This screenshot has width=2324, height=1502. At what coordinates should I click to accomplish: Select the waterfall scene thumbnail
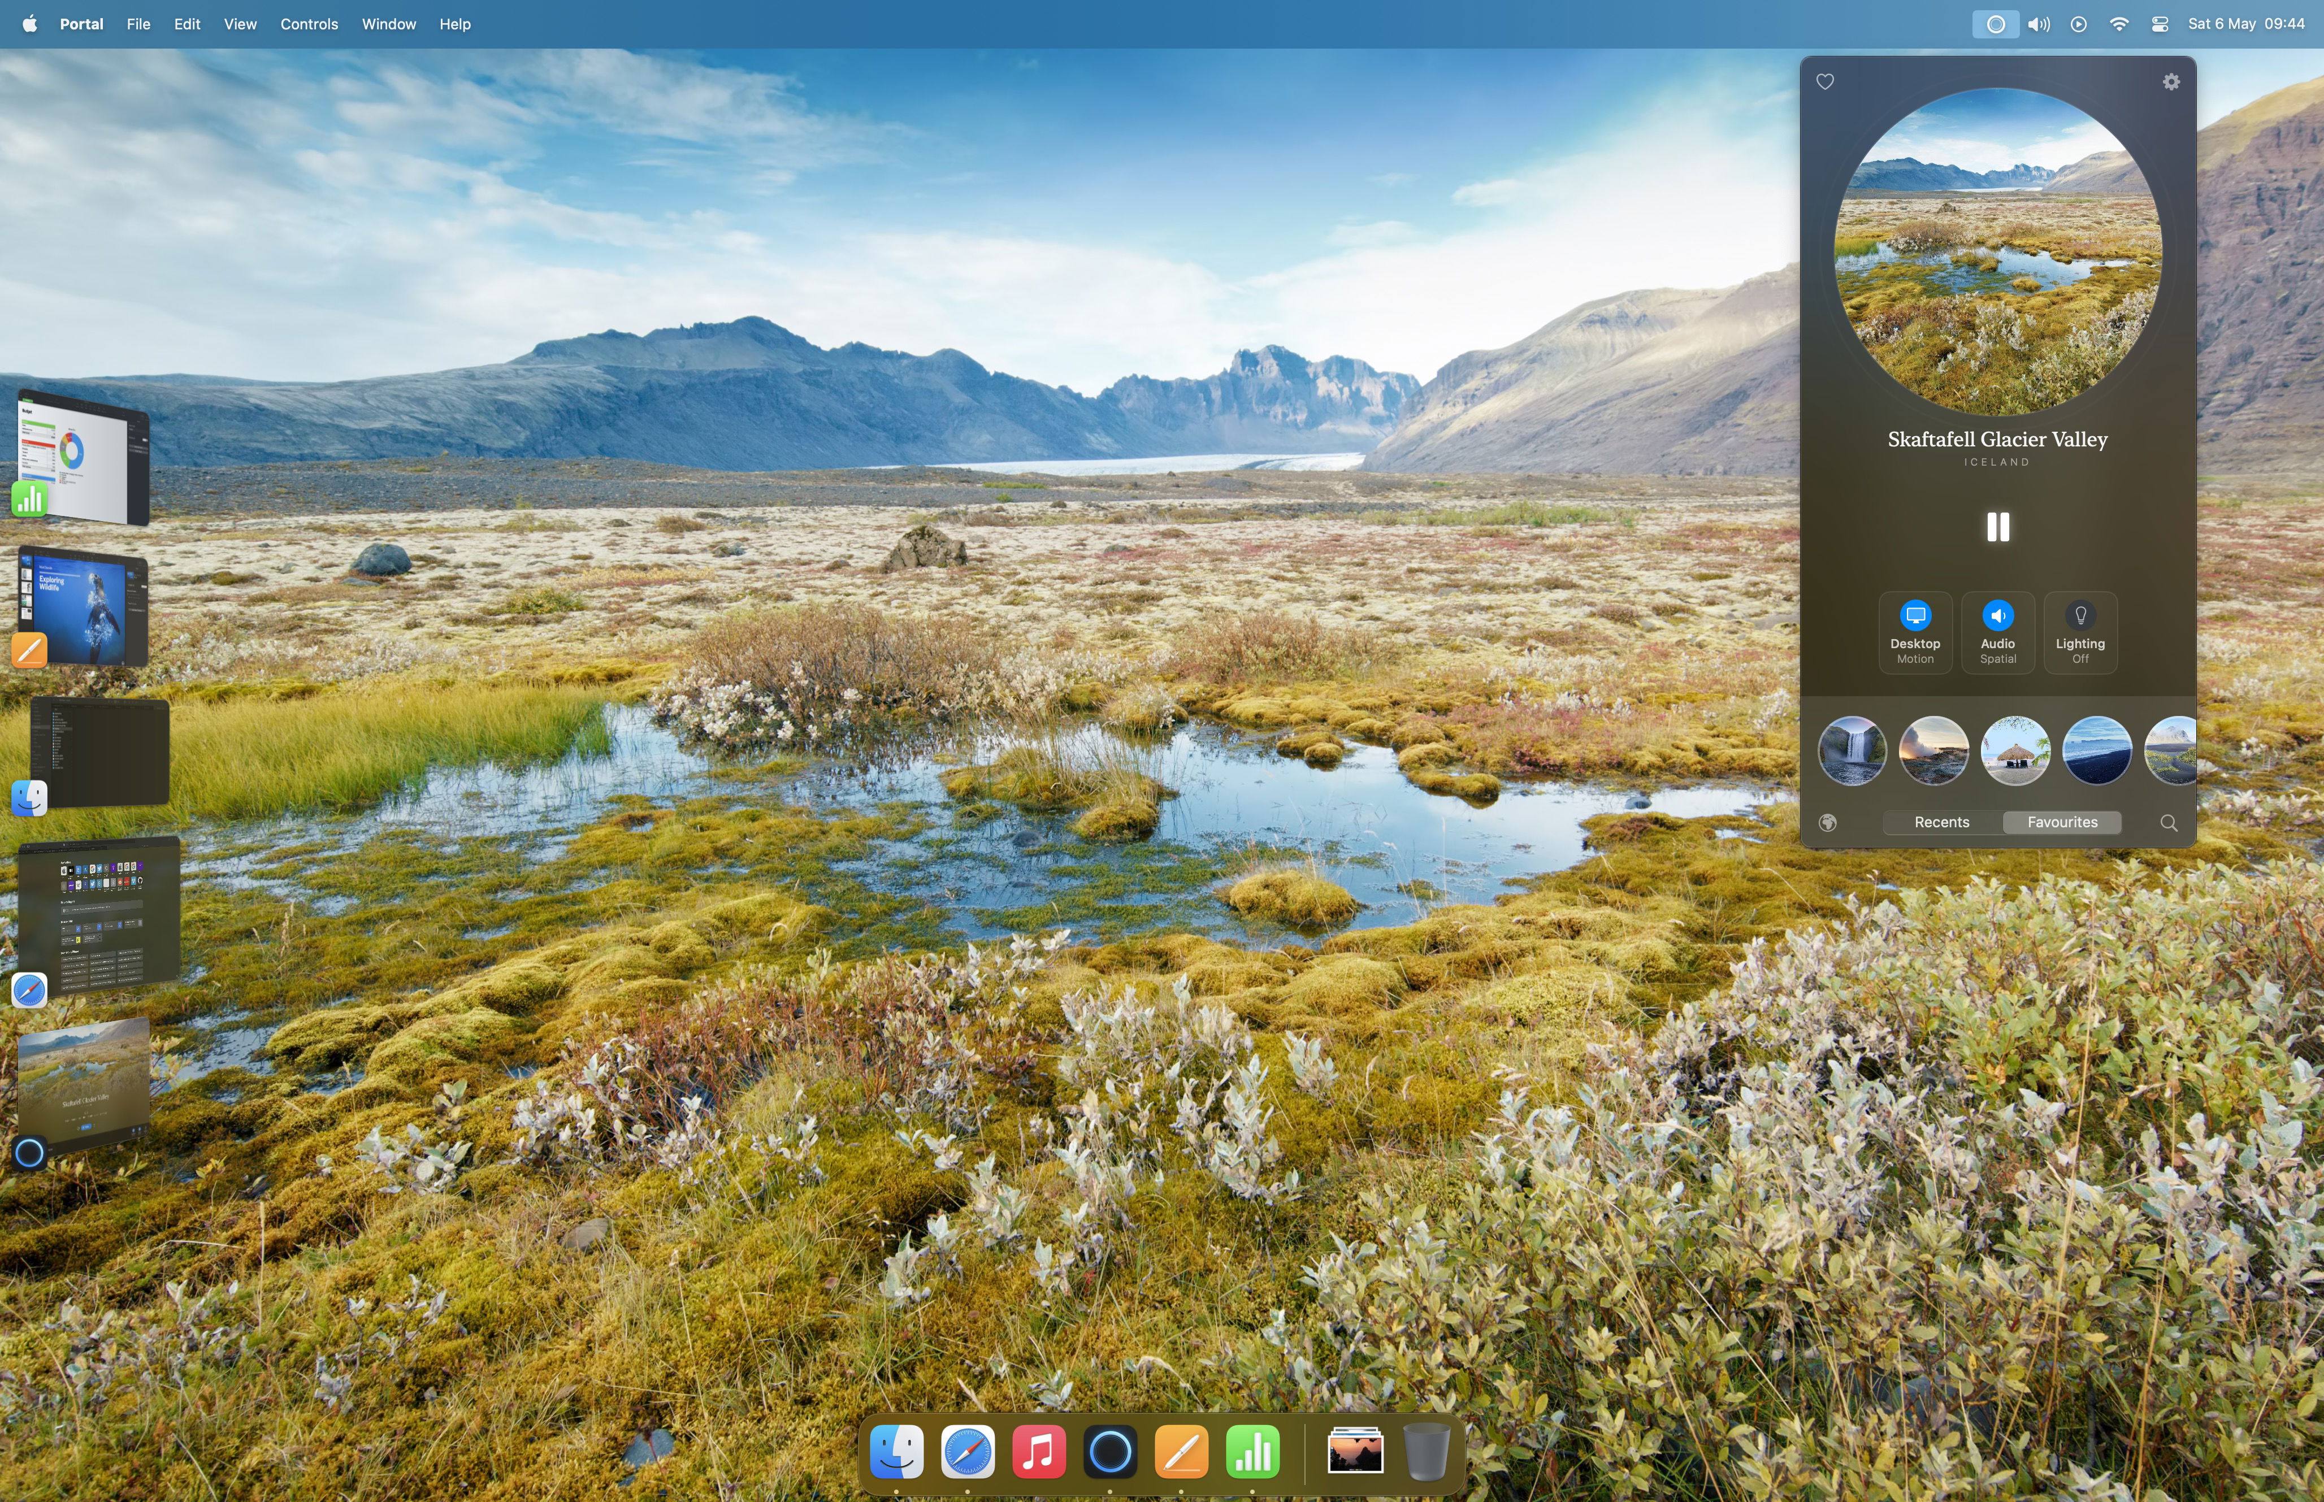click(1852, 750)
